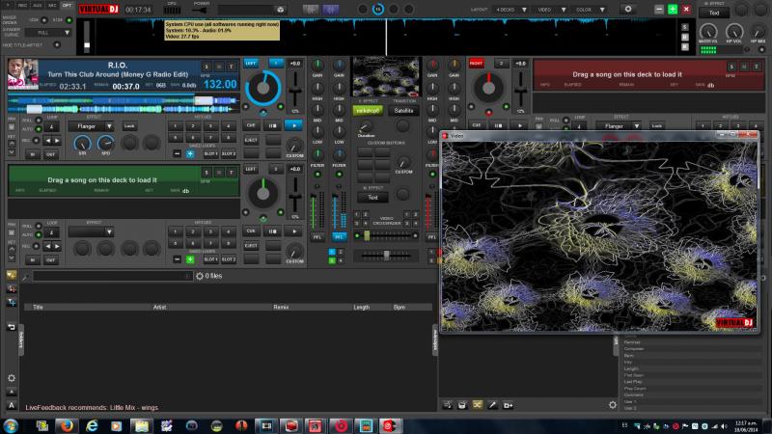Enable mixer order 1234 option

pos(44,20)
